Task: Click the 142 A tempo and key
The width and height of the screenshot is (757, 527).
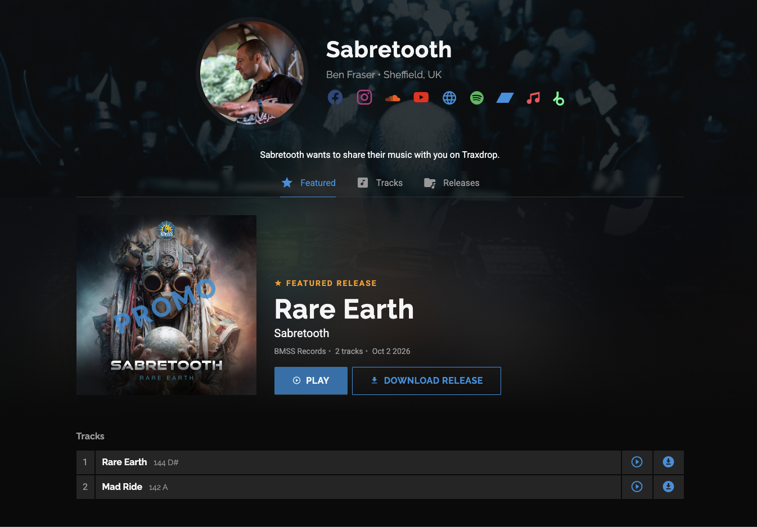Action: [x=159, y=488]
